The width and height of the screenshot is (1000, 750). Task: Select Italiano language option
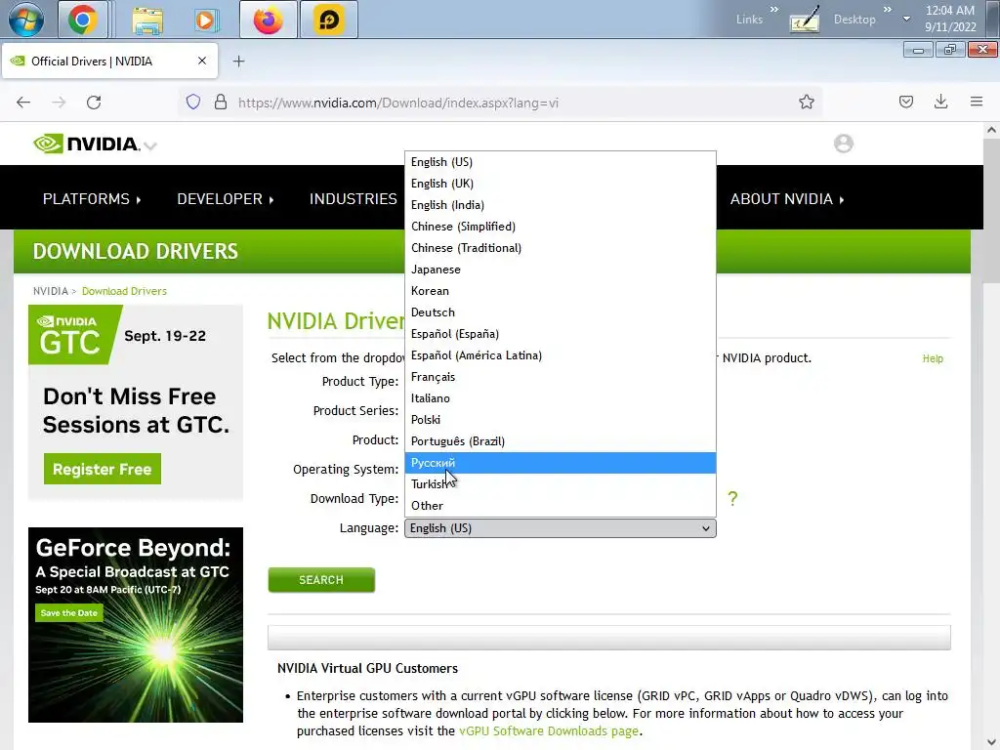(x=560, y=398)
